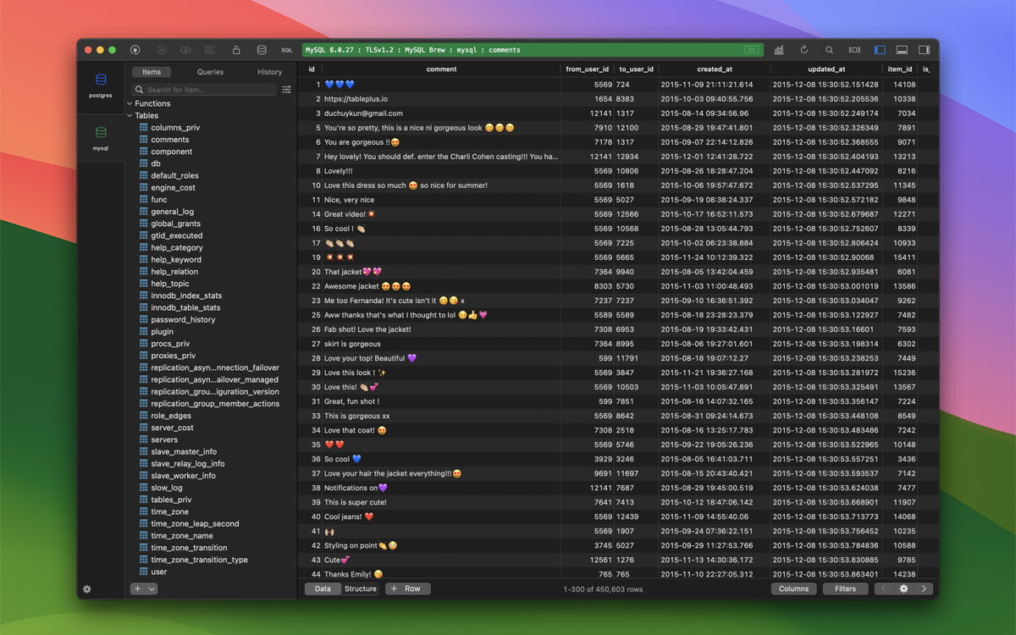Viewport: 1016px width, 635px height.
Task: Switch to the Structure tab
Action: [x=360, y=588]
